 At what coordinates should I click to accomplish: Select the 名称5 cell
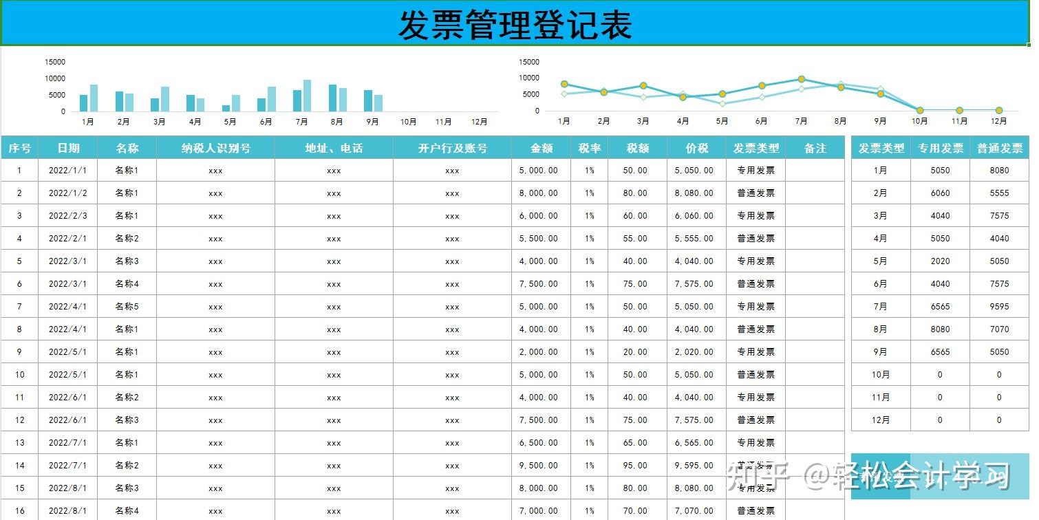click(127, 307)
